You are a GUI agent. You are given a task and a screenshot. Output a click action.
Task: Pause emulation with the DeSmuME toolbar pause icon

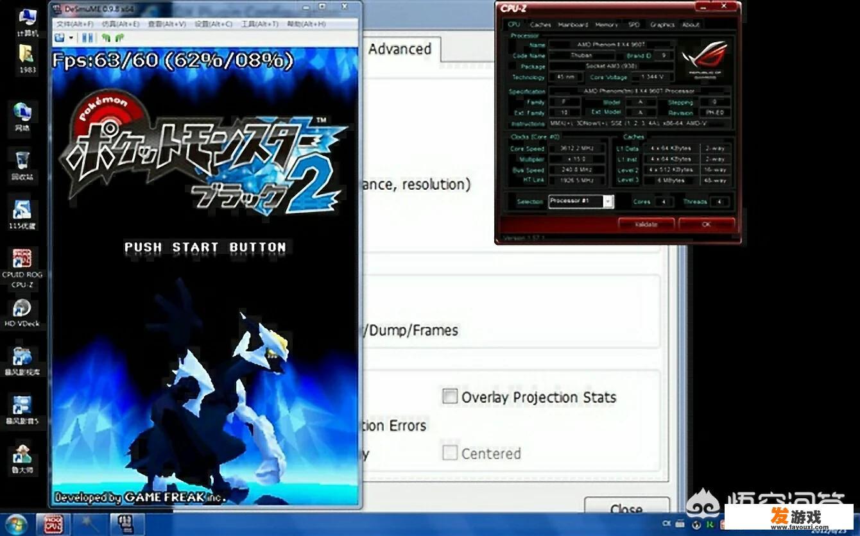coord(86,38)
